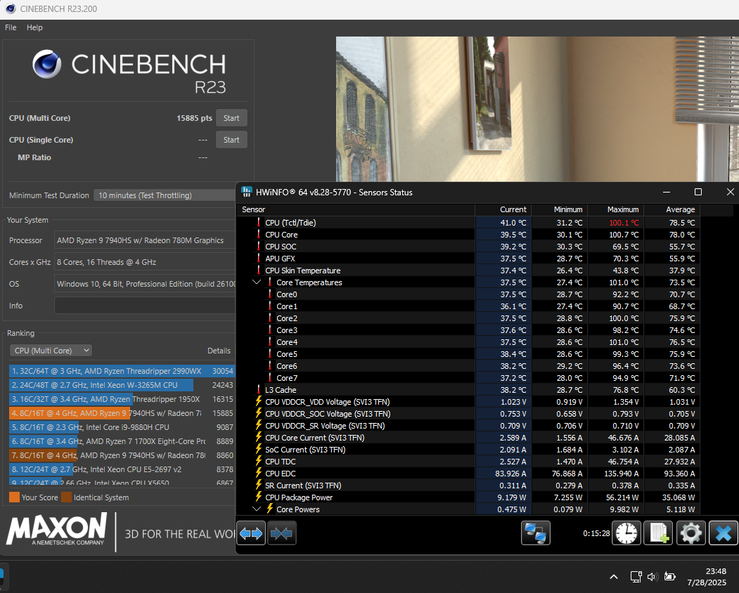The width and height of the screenshot is (739, 593).
Task: Click the lightning icon beside CPU Package Power
Action: [258, 497]
